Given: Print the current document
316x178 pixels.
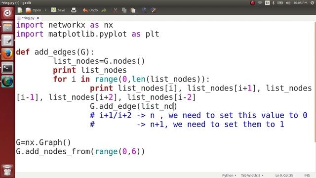Looking at the screenshot, I should pos(74,10).
